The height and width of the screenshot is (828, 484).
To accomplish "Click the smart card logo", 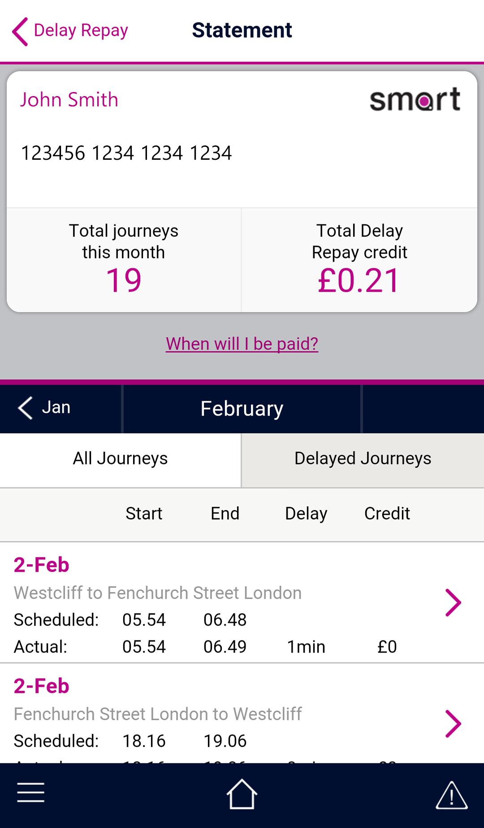I will tap(415, 99).
